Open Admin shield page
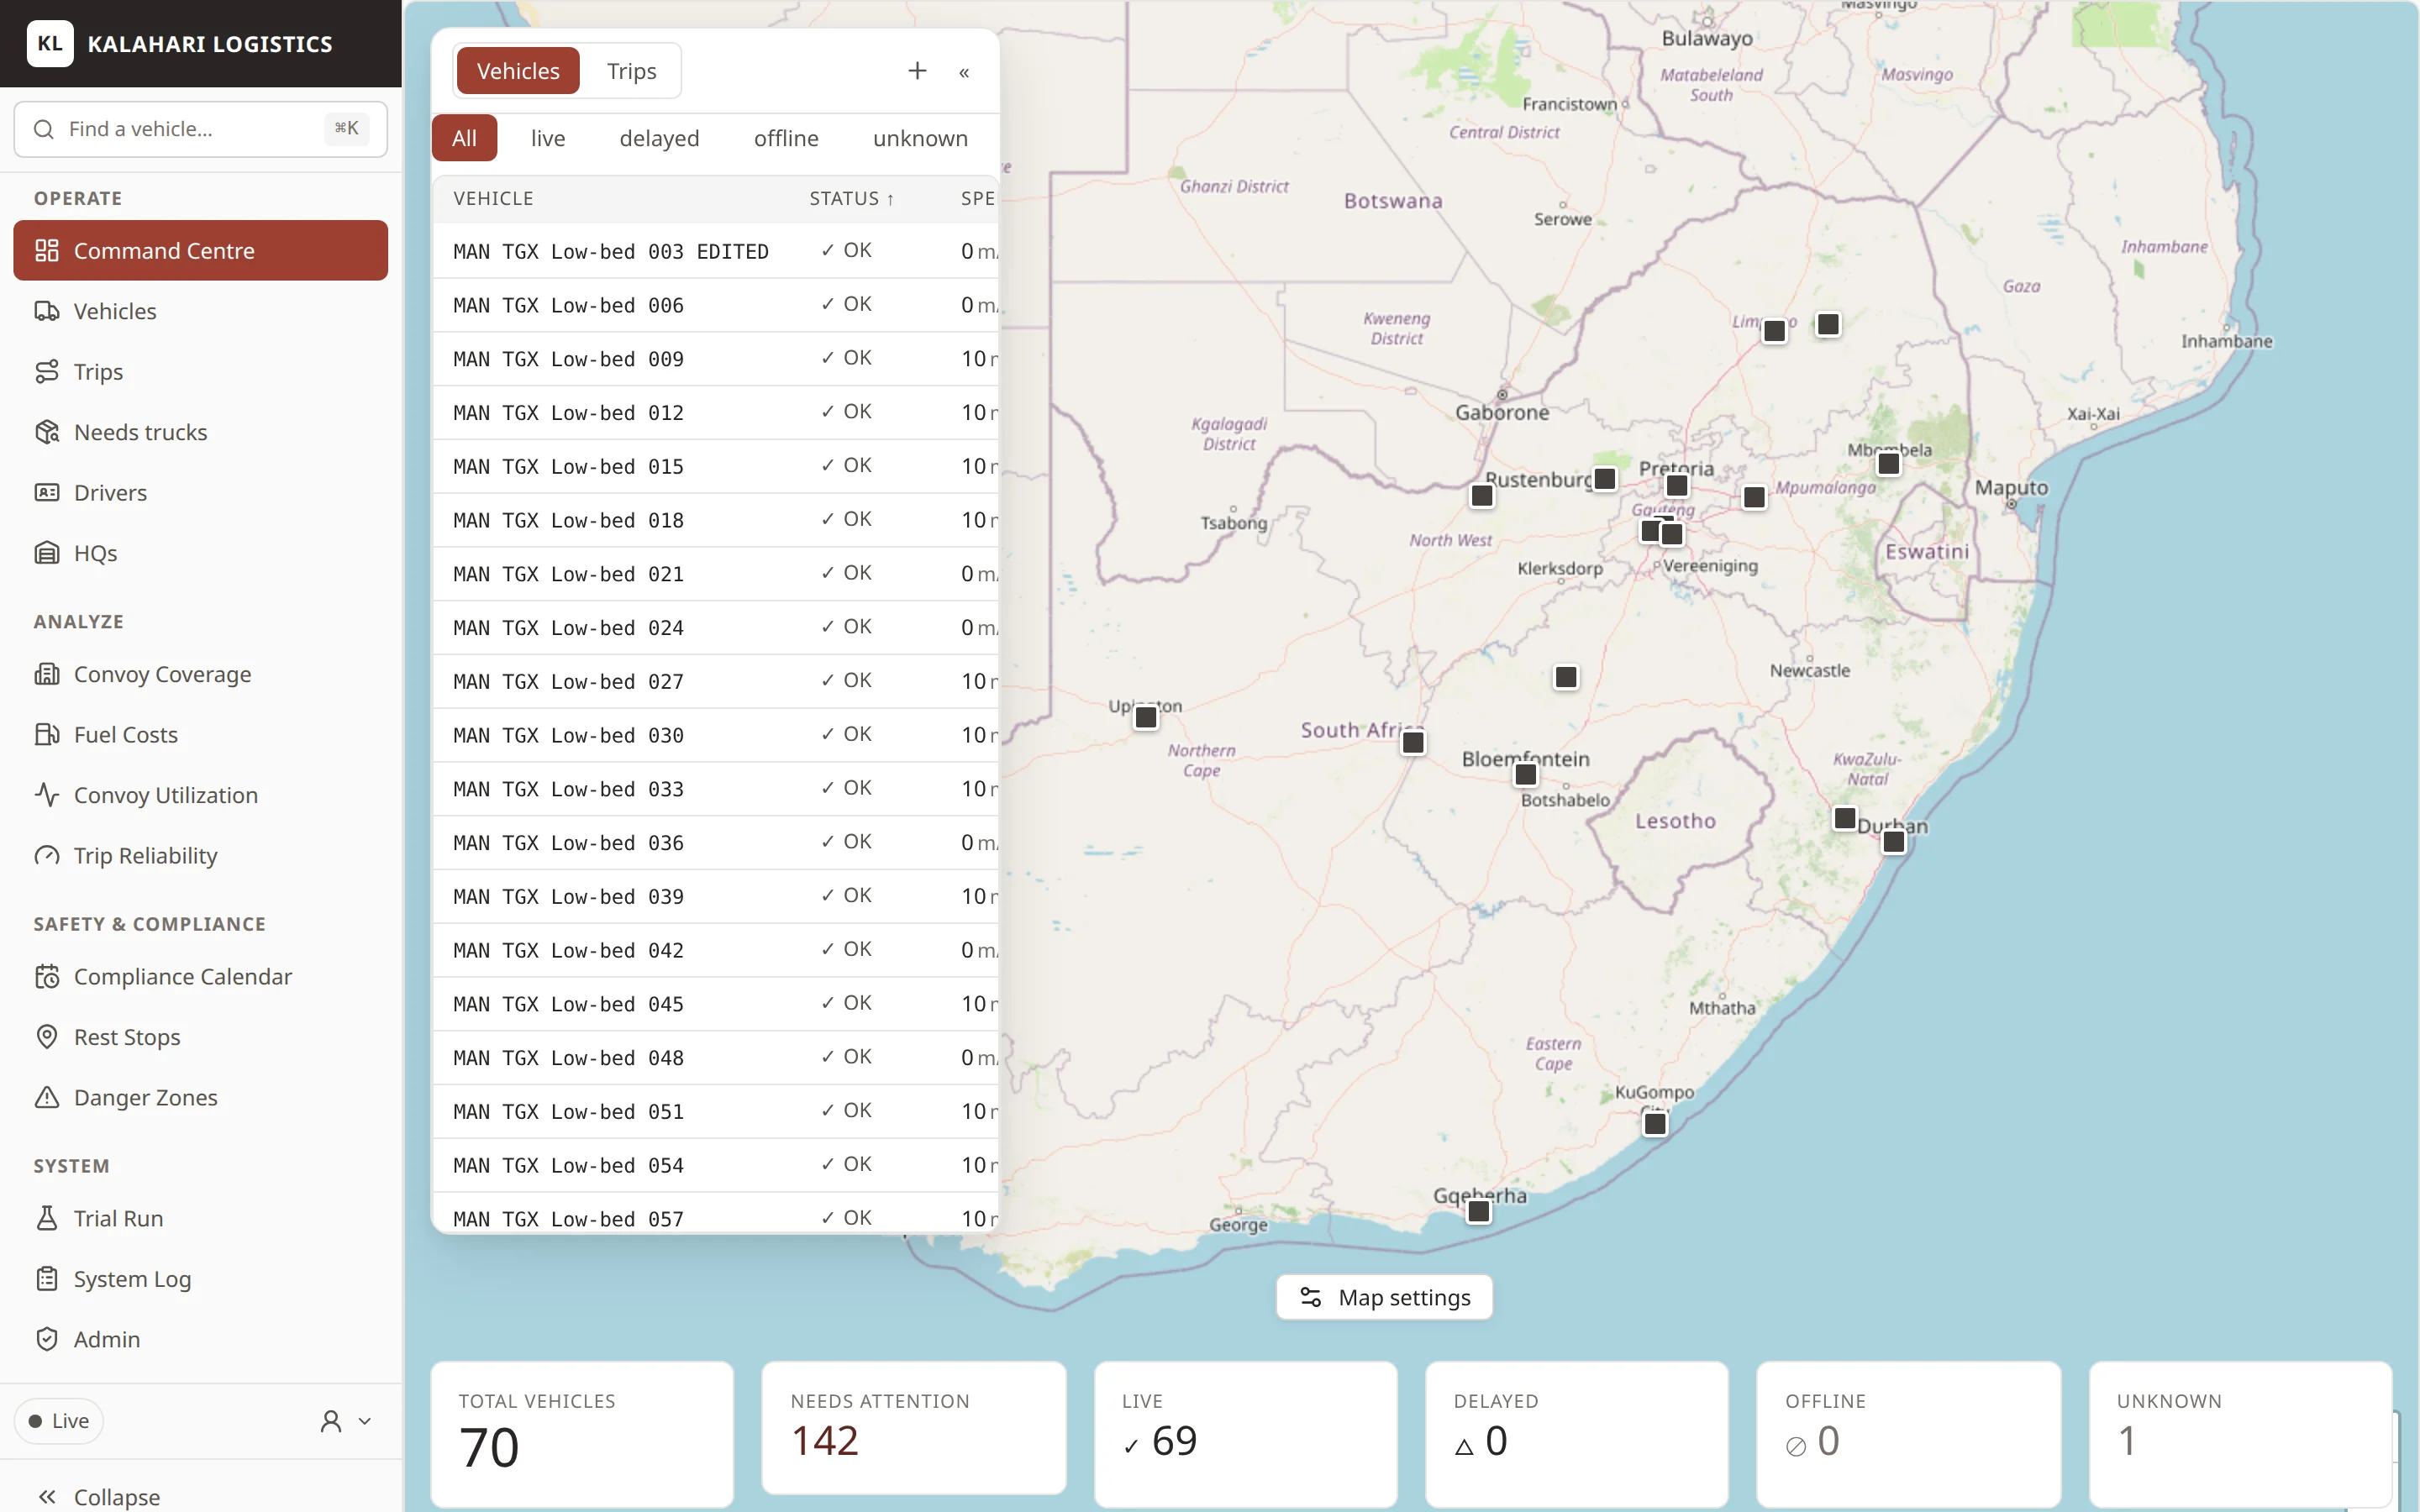 tap(200, 1339)
